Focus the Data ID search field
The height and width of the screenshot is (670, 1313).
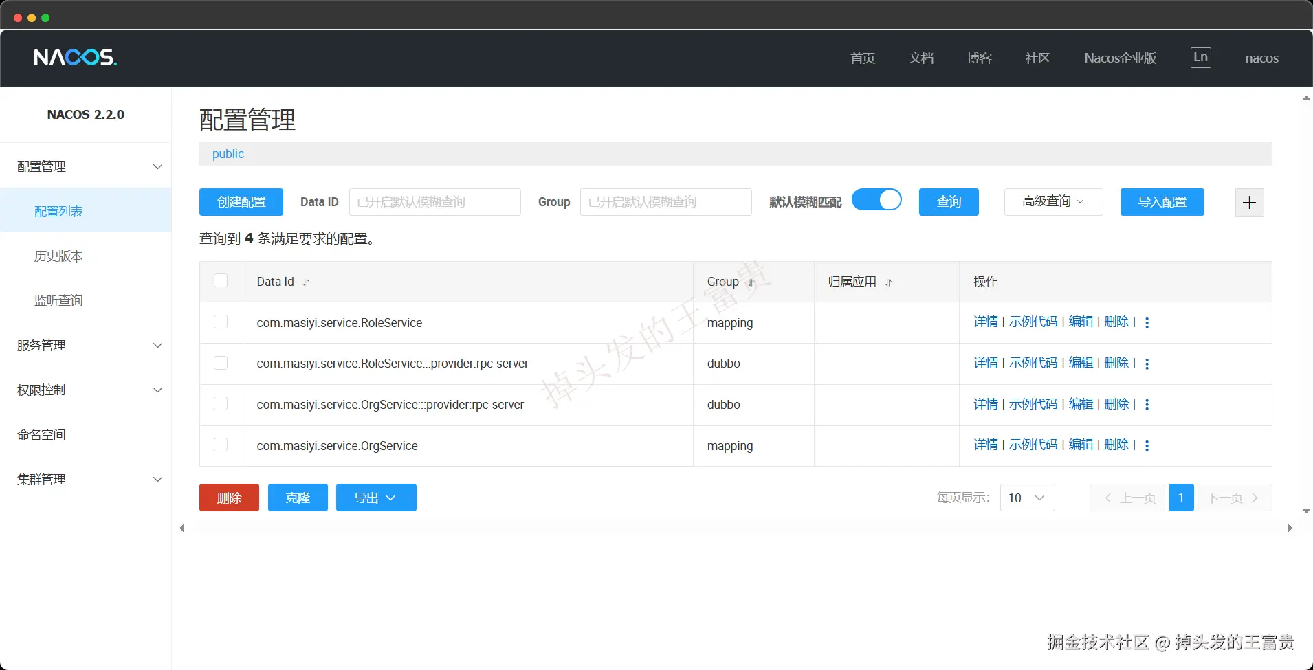point(435,202)
